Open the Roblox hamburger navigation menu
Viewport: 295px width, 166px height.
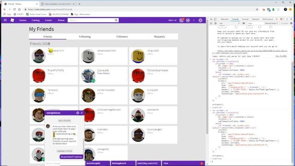5,20
